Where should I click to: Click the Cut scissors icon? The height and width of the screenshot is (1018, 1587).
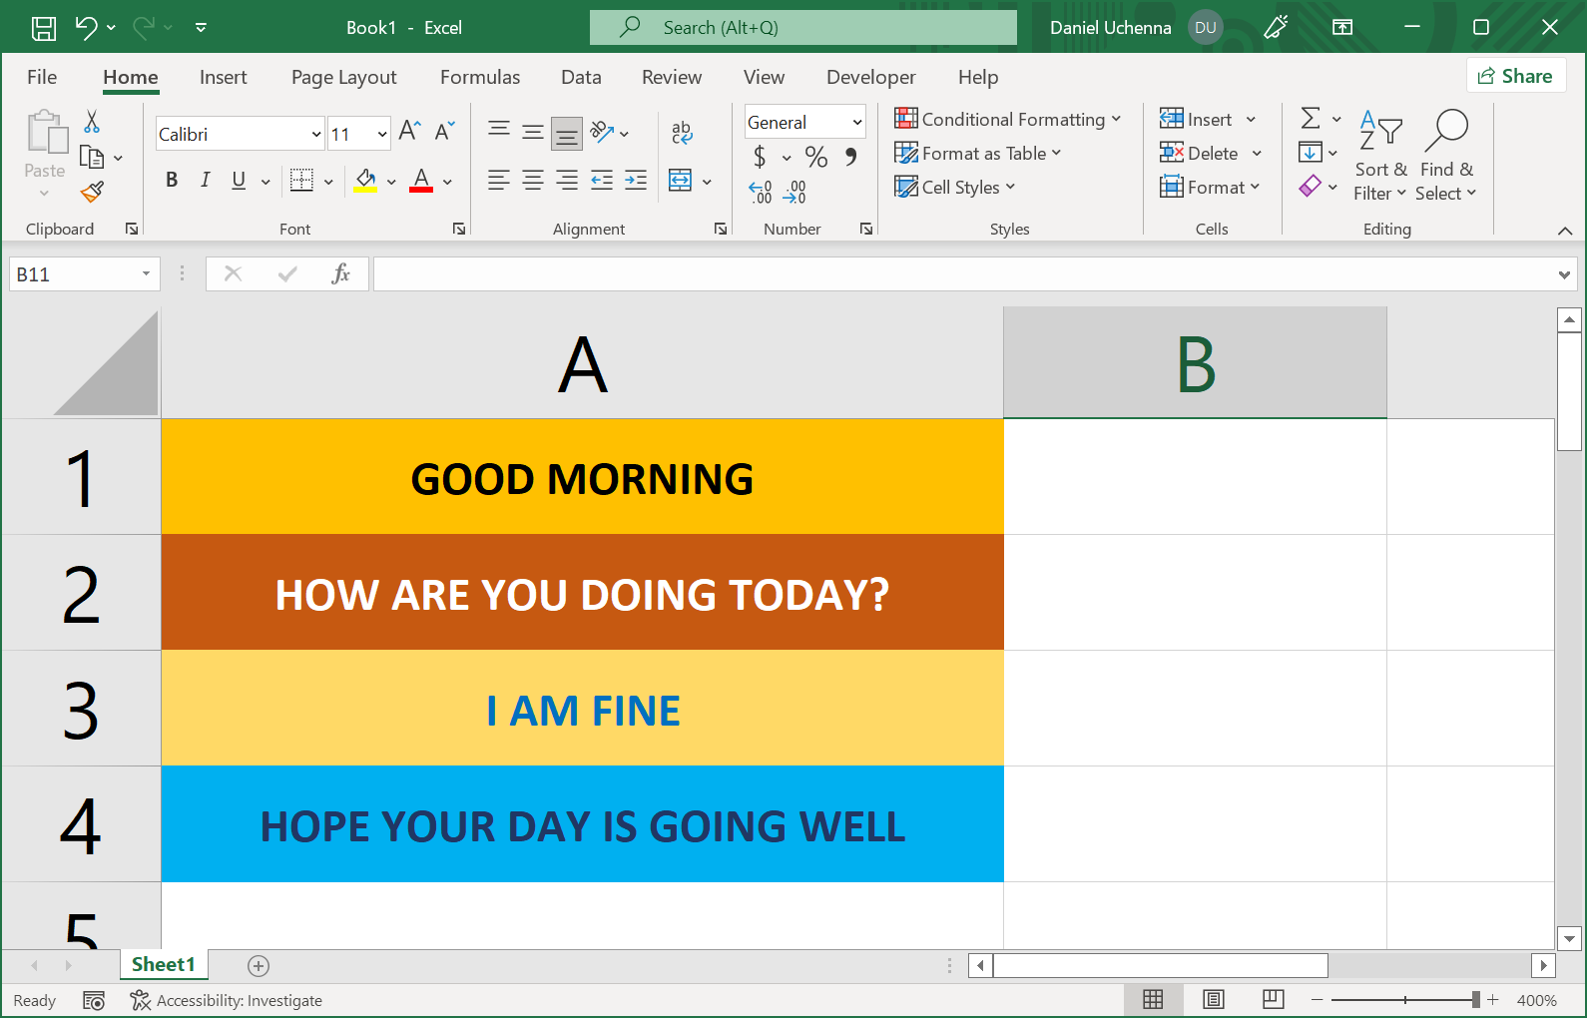[x=92, y=122]
